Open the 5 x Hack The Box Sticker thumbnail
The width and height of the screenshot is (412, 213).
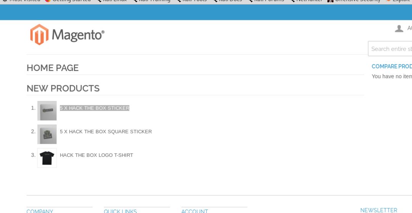(47, 111)
